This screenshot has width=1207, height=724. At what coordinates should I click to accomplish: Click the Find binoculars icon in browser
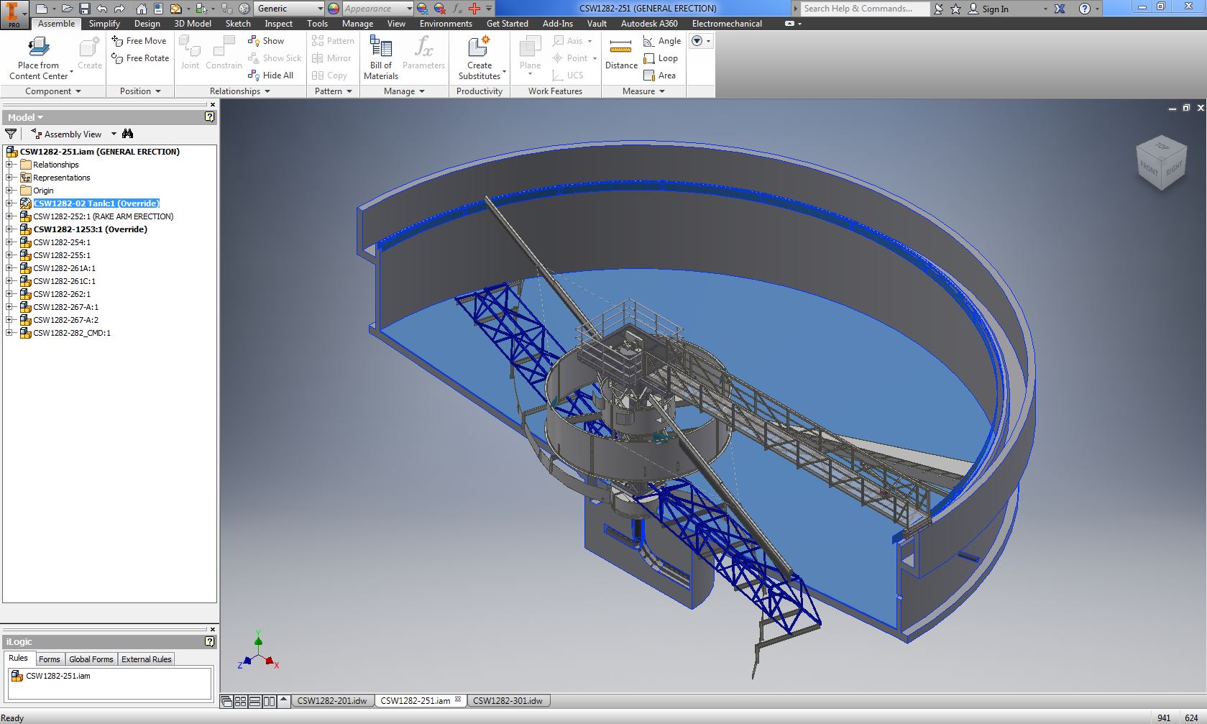[x=128, y=134]
